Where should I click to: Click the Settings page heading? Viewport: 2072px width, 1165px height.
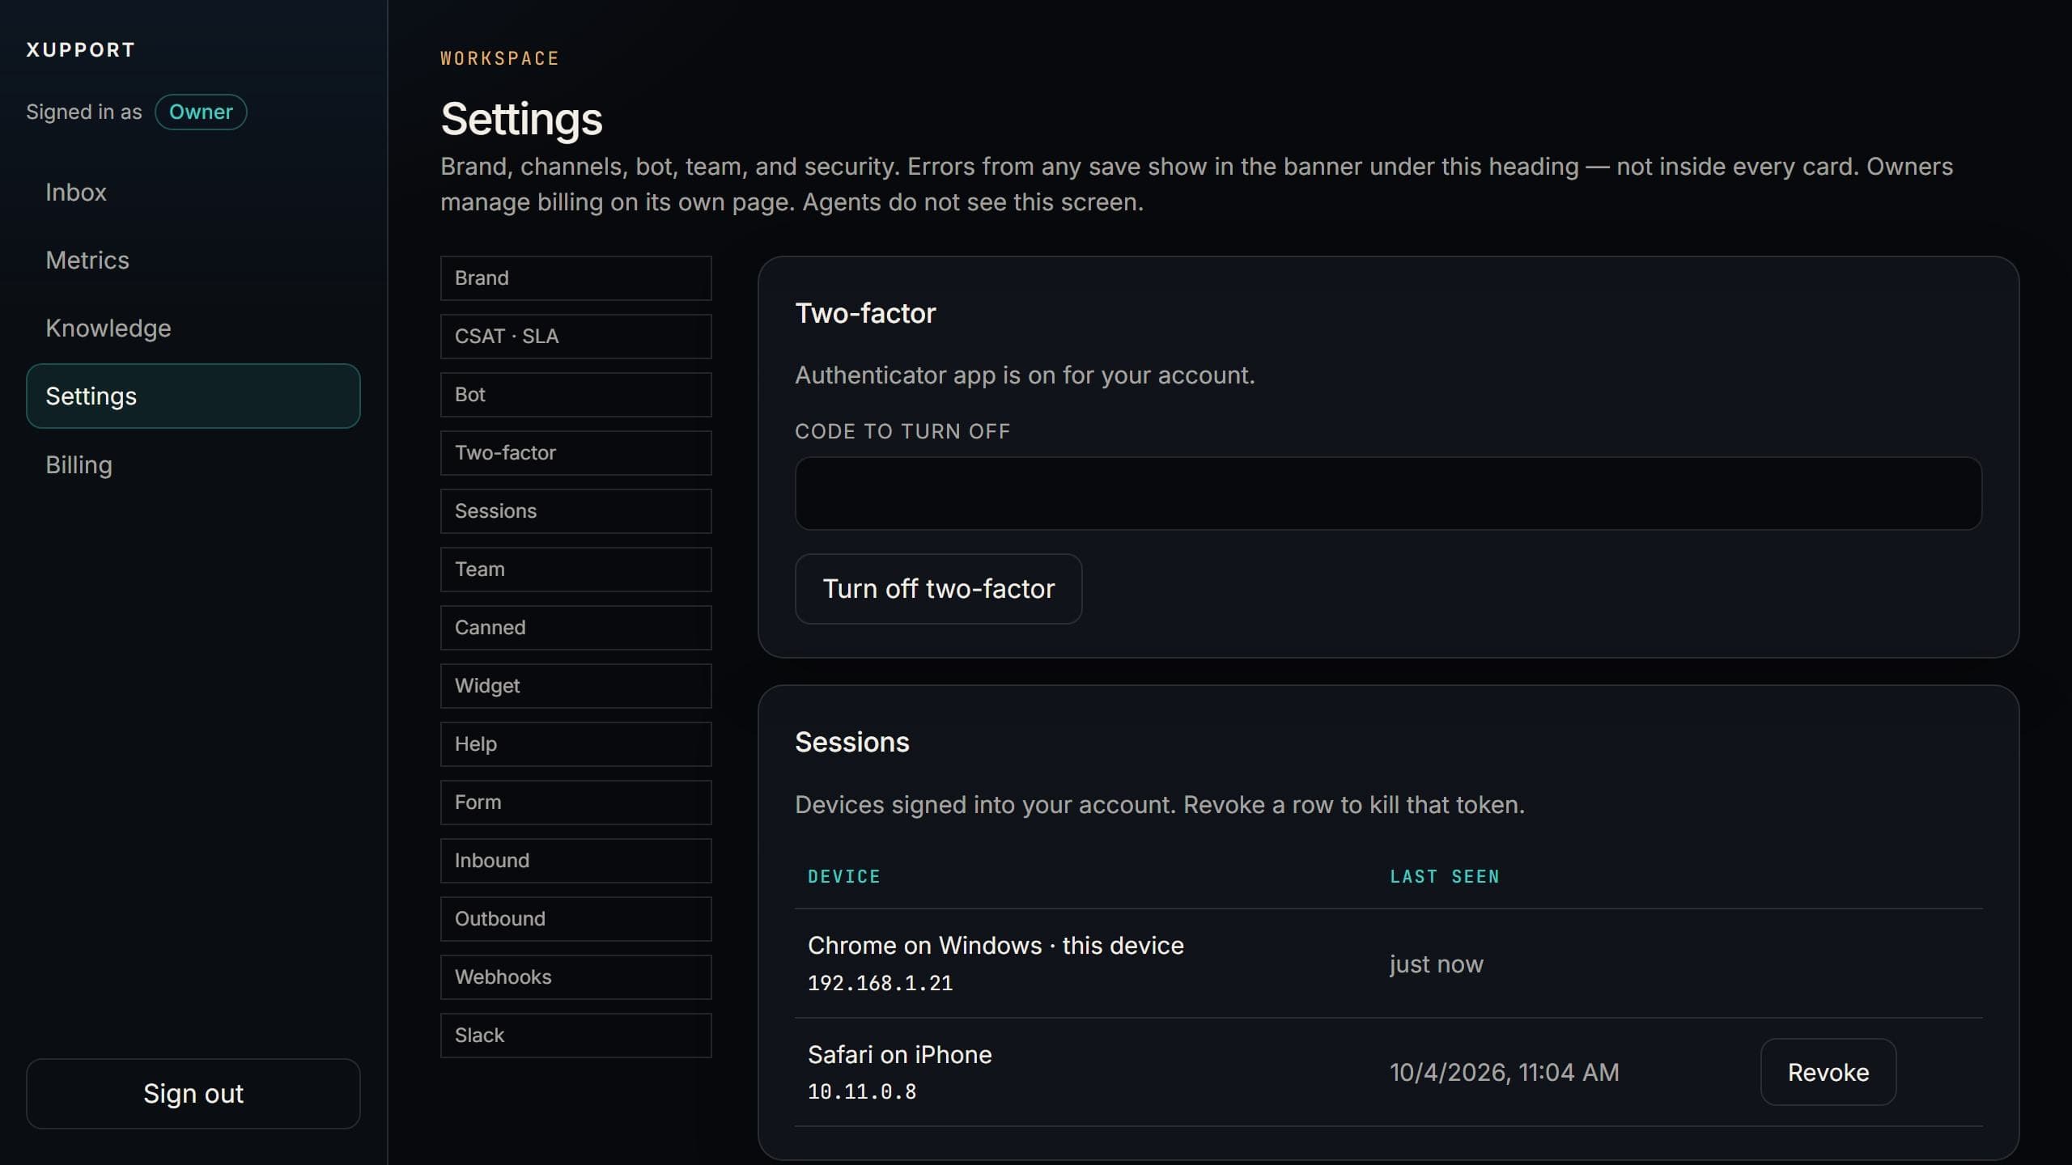(x=521, y=119)
